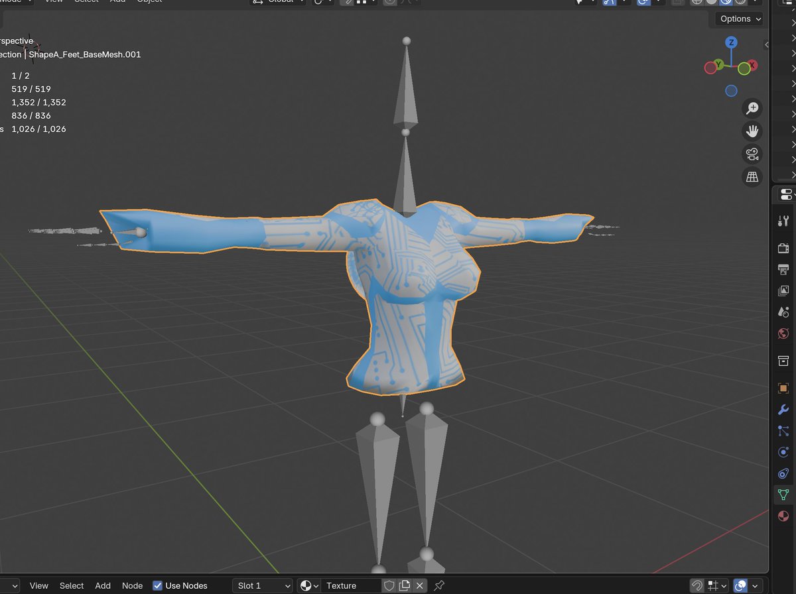Open the node editor Select menu
796x594 pixels.
(72, 585)
